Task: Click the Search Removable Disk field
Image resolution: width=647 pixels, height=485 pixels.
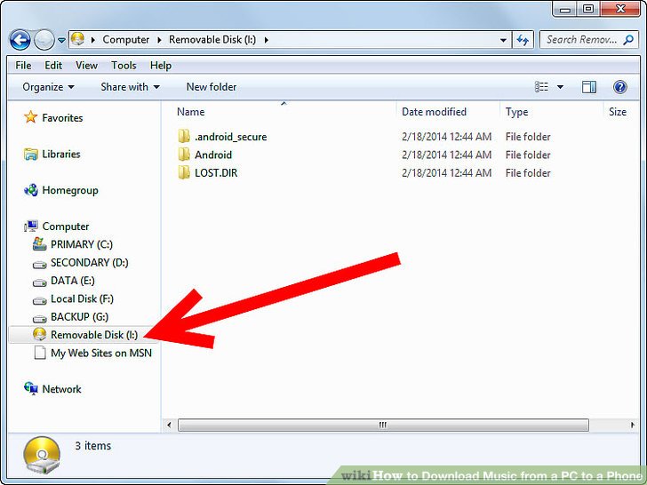Action: point(589,40)
